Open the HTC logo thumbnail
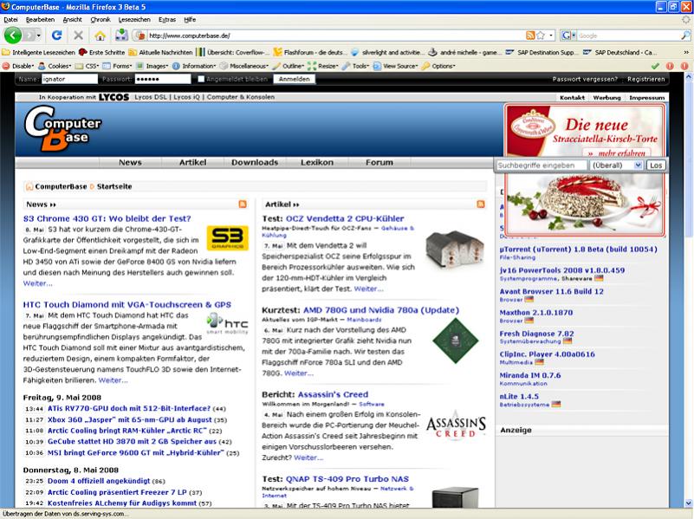Image resolution: width=694 pixels, height=519 pixels. 228,323
